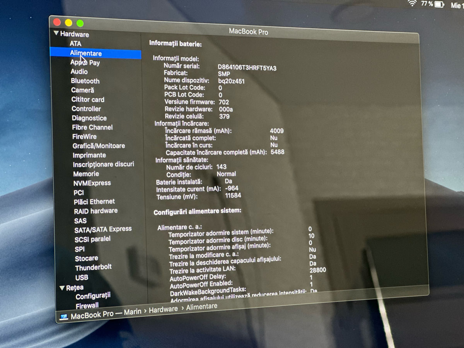Open Grafică/Monitoare entry
Screen dimensions: 464x348
(x=99, y=146)
